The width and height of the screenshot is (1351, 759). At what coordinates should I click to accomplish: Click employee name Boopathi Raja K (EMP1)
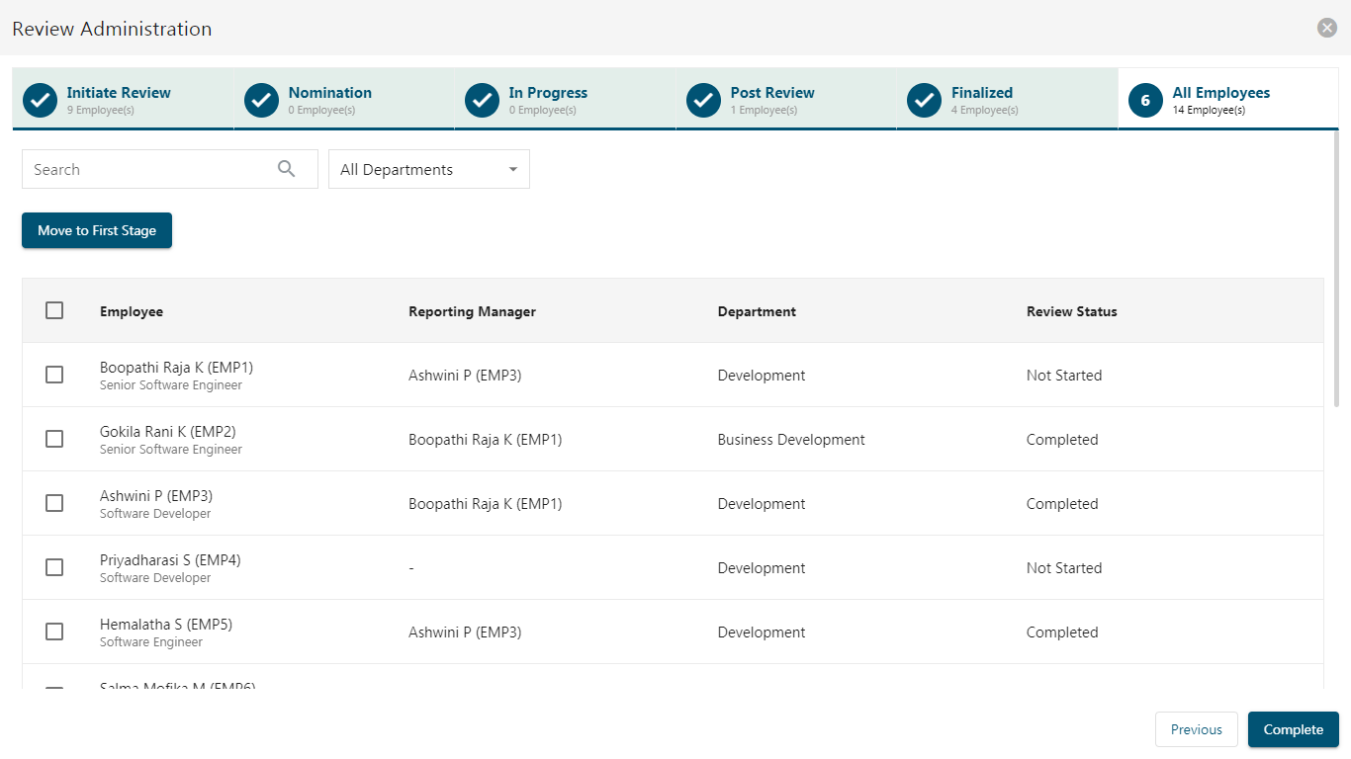(x=176, y=368)
